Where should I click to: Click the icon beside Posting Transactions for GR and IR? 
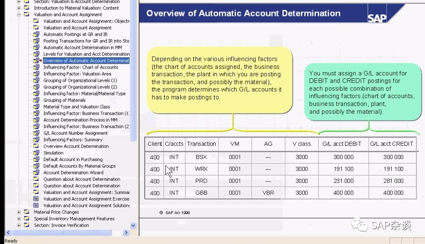36,41
